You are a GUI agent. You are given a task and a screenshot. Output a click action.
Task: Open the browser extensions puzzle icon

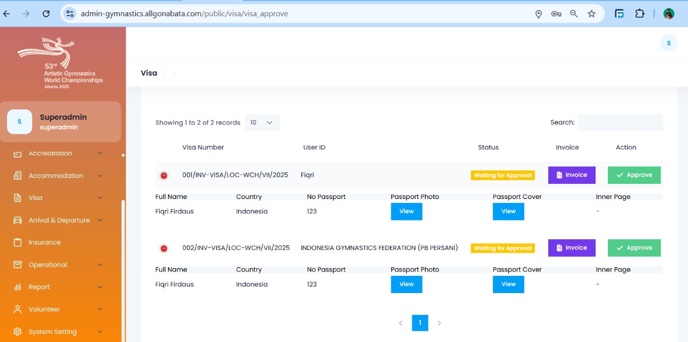(x=640, y=14)
